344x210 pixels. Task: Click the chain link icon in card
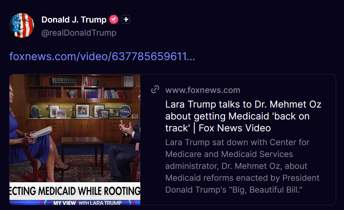pyautogui.click(x=155, y=89)
